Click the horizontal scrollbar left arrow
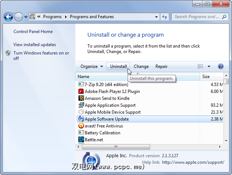The image size is (232, 175). click(78, 147)
